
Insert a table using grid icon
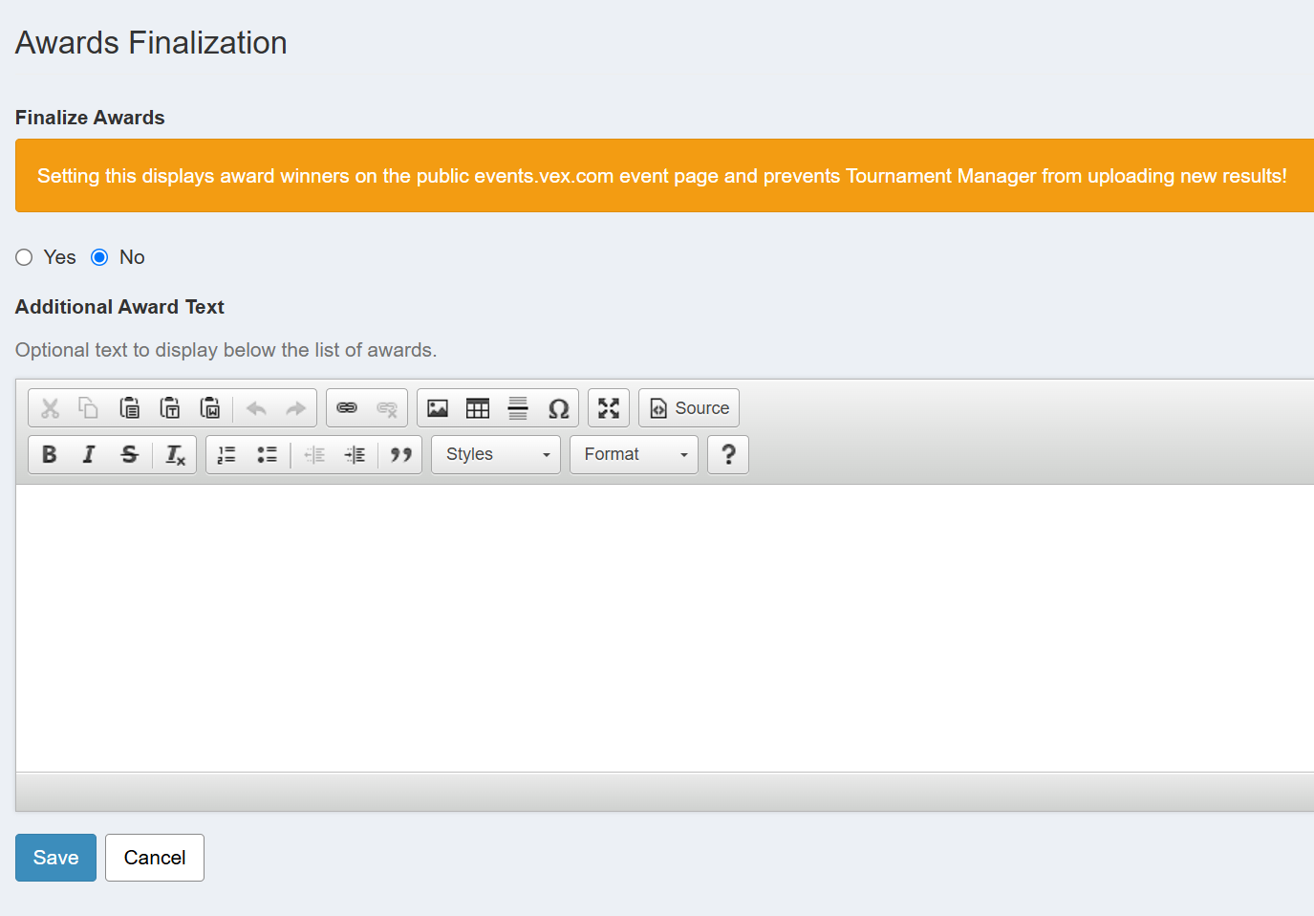[478, 408]
